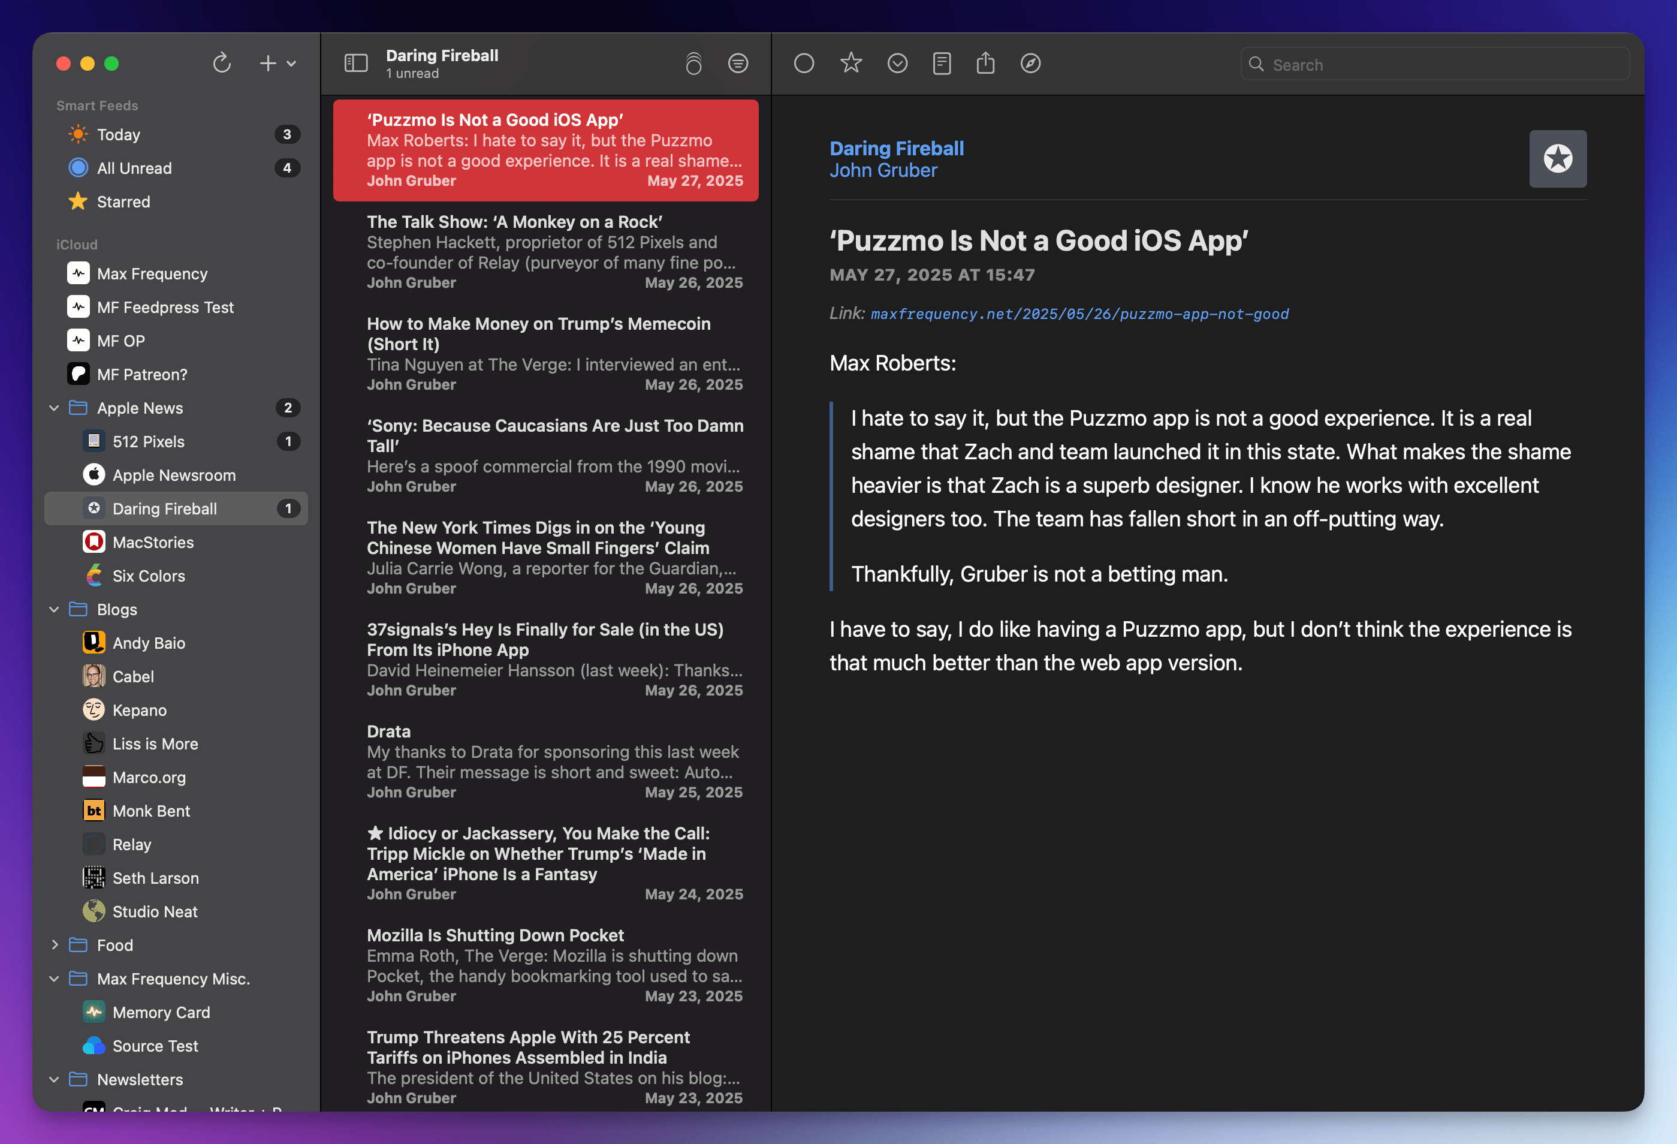Image resolution: width=1677 pixels, height=1144 pixels.
Task: Select the Six Colors feed
Action: pos(149,576)
